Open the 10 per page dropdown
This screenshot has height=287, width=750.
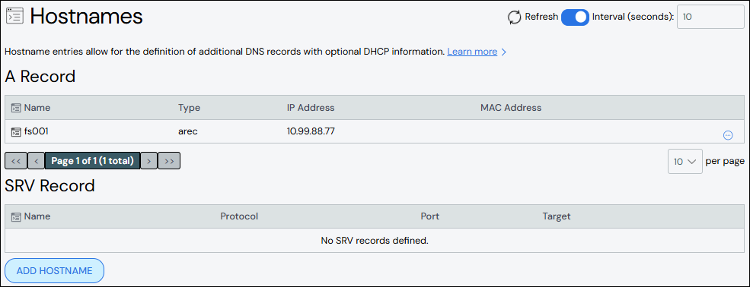coord(685,161)
